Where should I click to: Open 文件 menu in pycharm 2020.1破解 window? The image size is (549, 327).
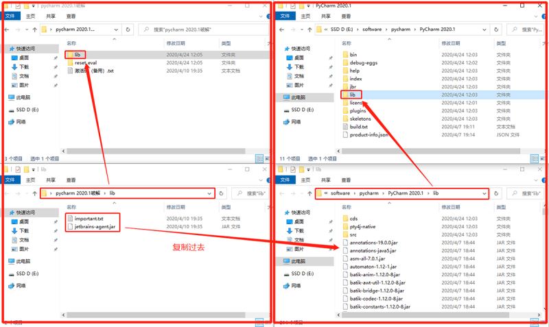pyautogui.click(x=10, y=16)
